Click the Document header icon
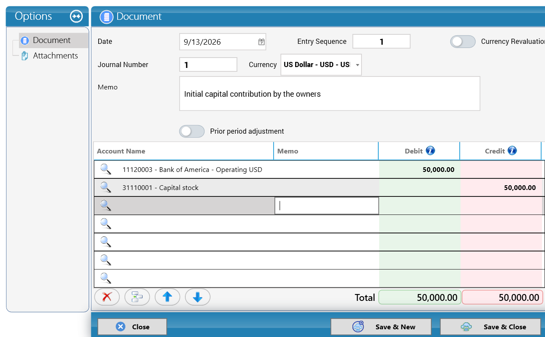Viewport: 545px width, 337px height. point(106,17)
